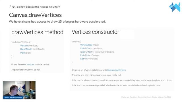The image size is (182, 102).
Task: Open the BlendMode type link
Action: point(26,49)
